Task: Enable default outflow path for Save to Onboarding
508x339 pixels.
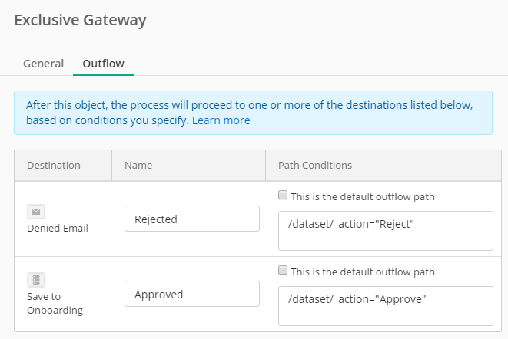Action: (x=283, y=270)
